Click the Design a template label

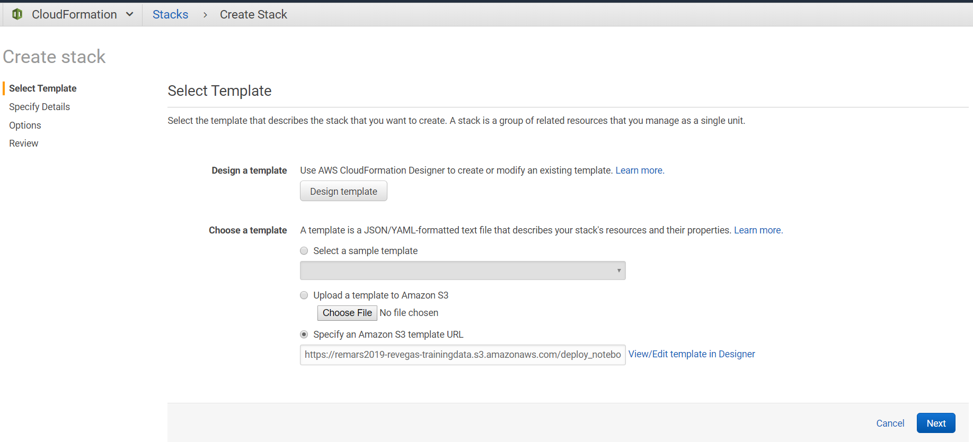(x=249, y=170)
